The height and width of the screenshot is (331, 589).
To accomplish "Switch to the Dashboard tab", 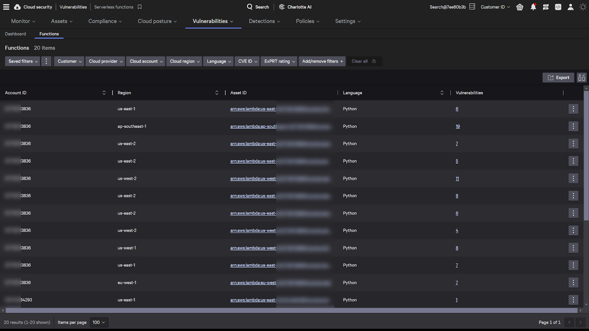I will (x=15, y=34).
